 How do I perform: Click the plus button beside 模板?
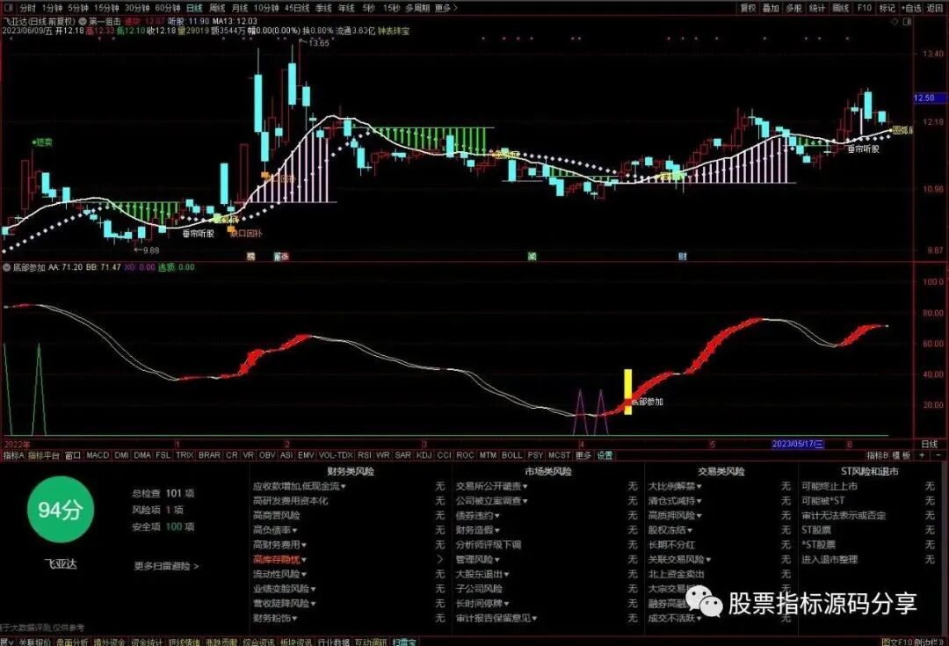[923, 454]
